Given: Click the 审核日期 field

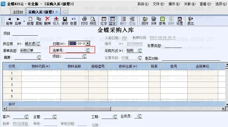Looking at the screenshot, I should (x=82, y=124).
